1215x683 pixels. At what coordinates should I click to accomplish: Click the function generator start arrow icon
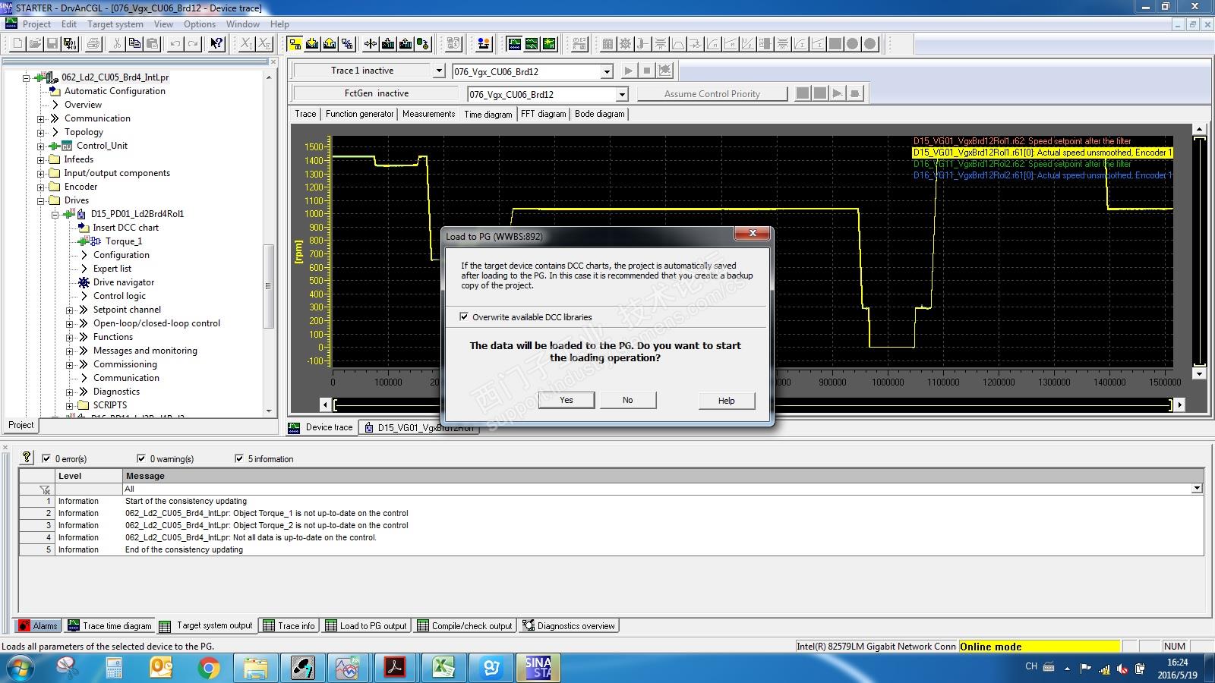[838, 93]
